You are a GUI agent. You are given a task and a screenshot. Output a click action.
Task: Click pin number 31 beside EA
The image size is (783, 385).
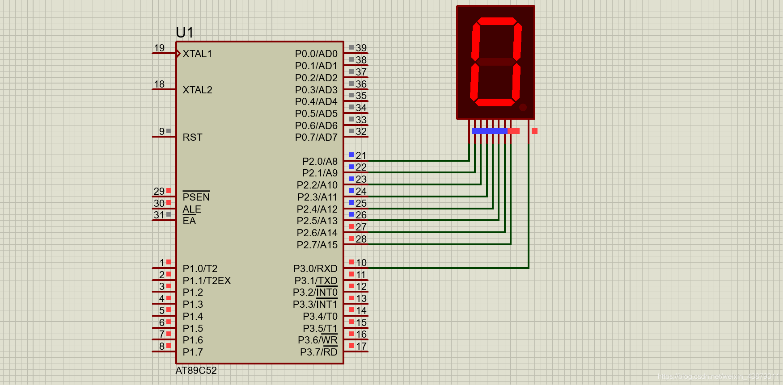159,215
